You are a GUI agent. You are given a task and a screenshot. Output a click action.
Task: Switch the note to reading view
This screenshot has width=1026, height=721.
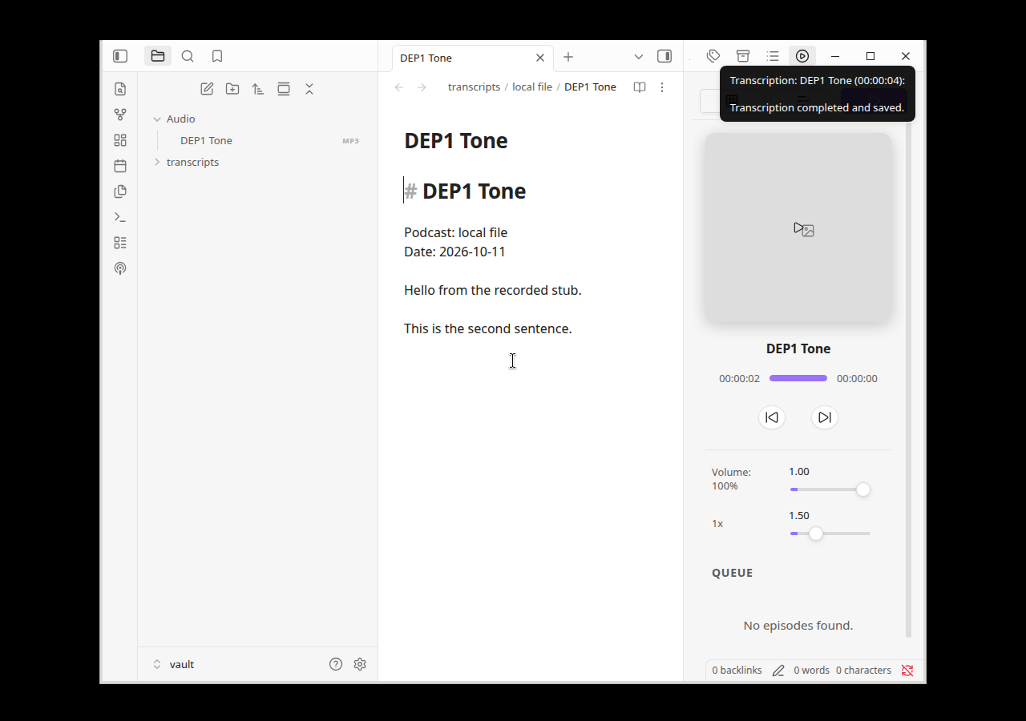640,87
